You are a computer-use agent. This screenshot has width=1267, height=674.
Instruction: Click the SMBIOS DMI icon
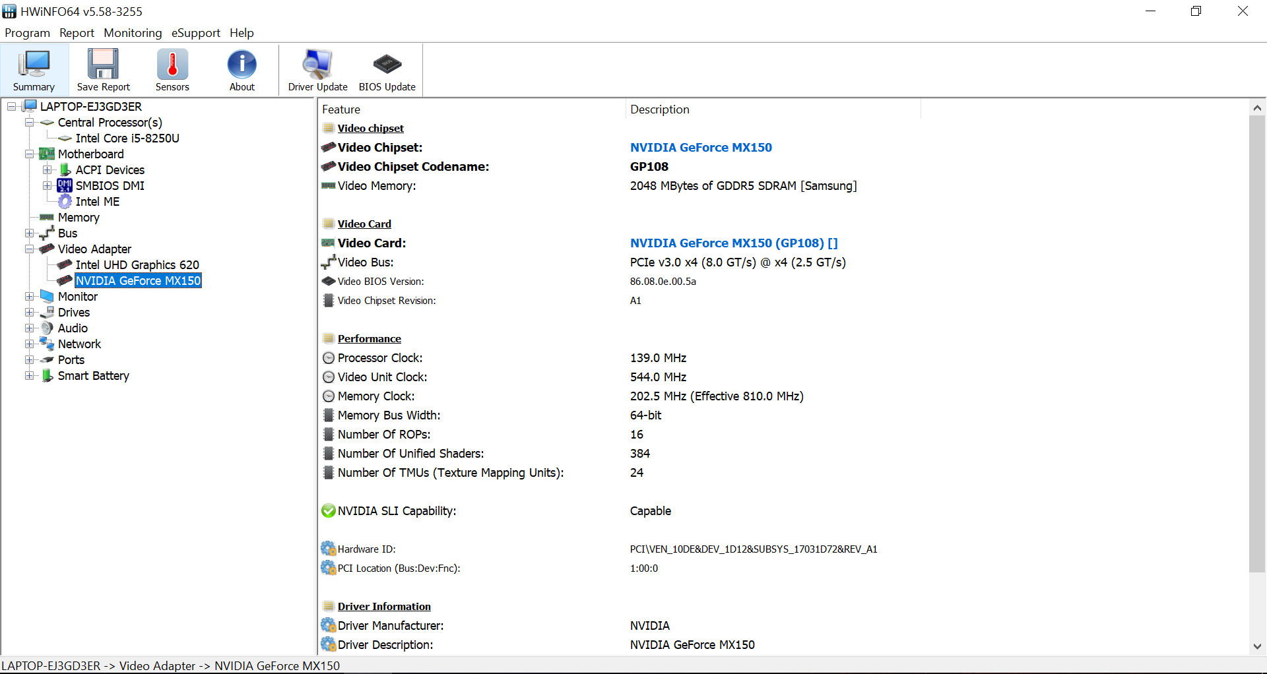(x=65, y=185)
